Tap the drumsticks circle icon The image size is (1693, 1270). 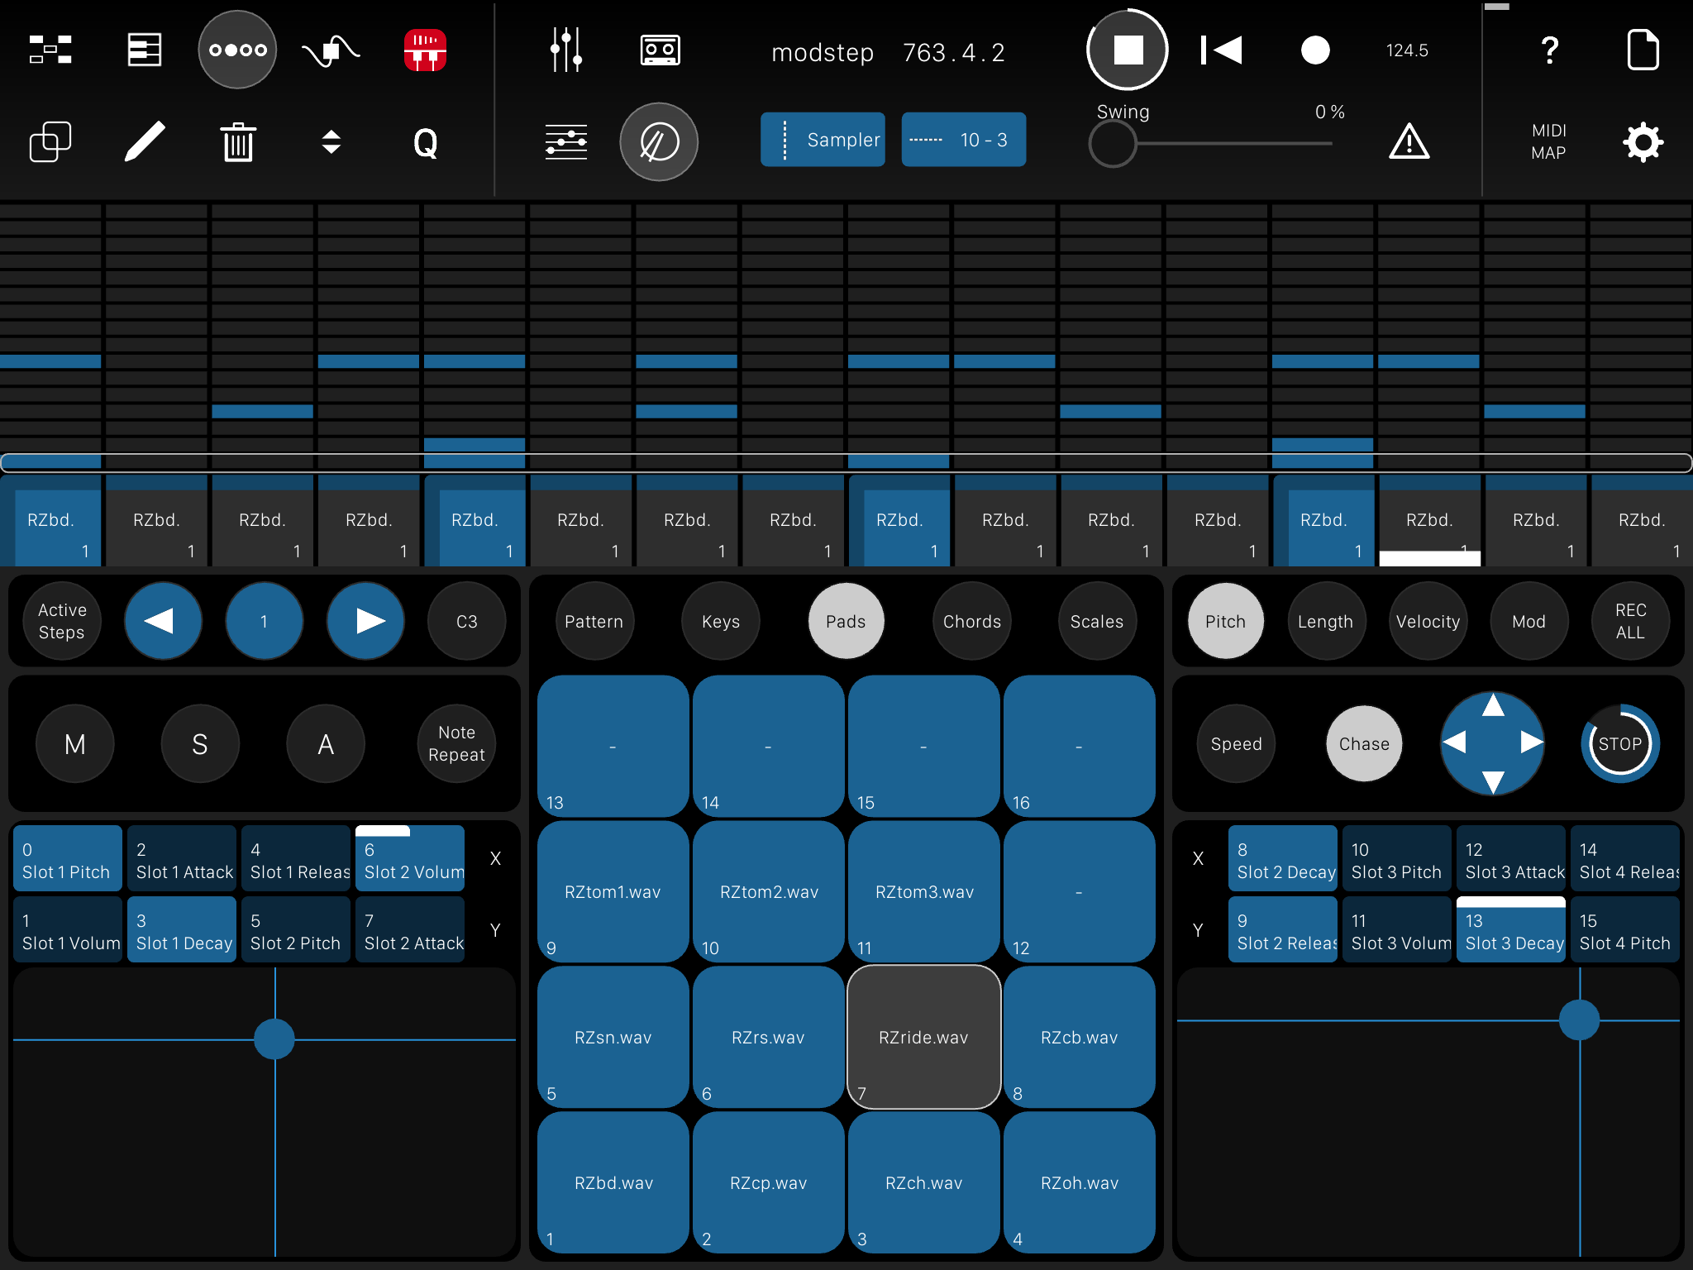click(237, 50)
